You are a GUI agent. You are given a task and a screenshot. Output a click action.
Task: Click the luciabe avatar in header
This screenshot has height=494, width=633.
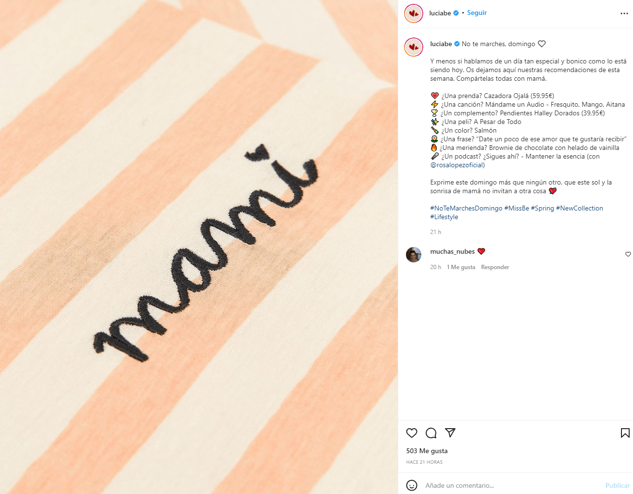pyautogui.click(x=414, y=13)
